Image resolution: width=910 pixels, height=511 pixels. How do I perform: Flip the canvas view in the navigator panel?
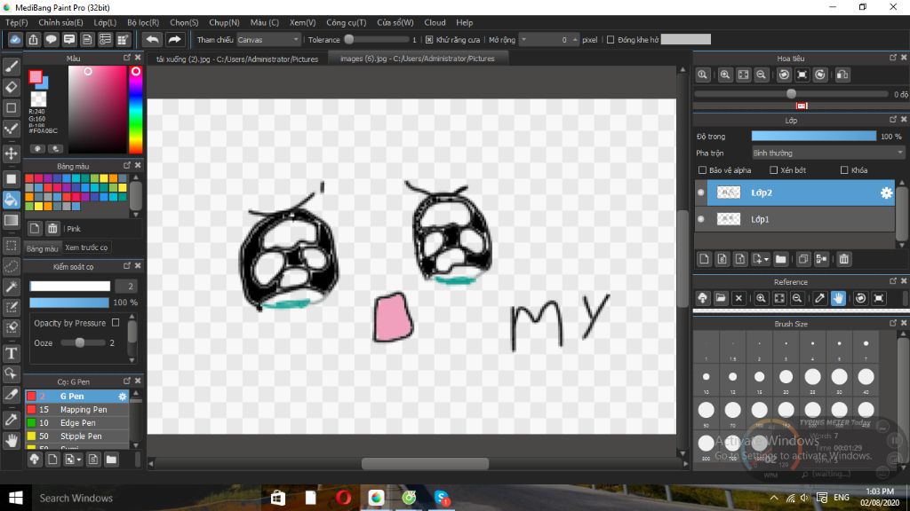pos(842,75)
